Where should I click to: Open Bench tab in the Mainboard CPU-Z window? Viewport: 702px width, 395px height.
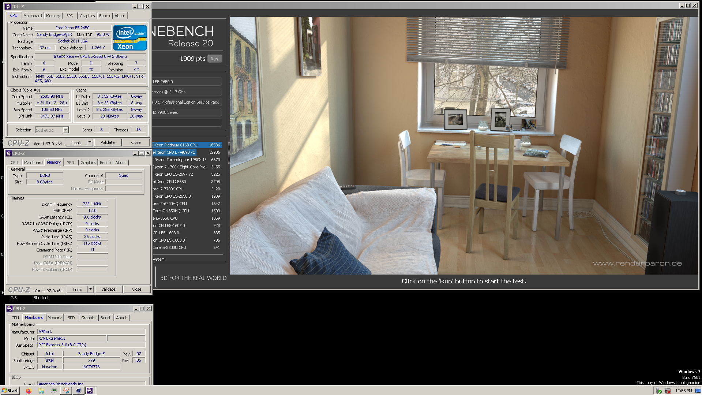106,318
